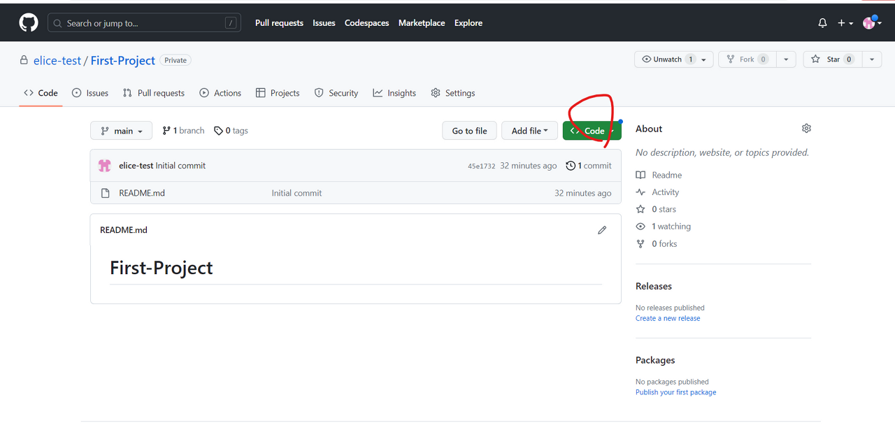Open Explore in the top navigation

pos(468,23)
